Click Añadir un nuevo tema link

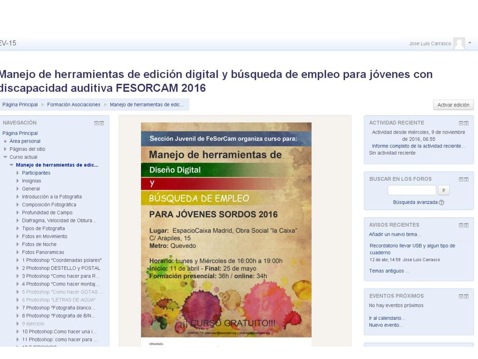[x=395, y=234]
